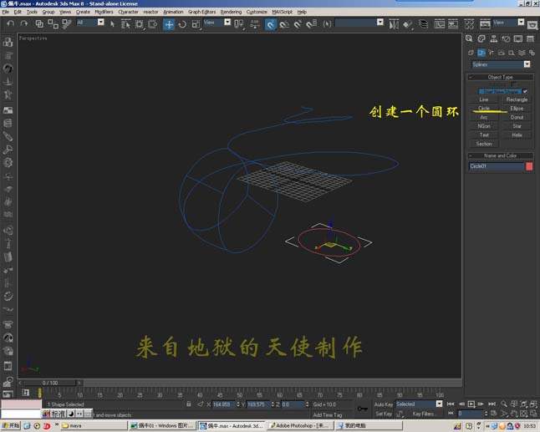Toggle Window/Crossing selection mode

click(153, 23)
